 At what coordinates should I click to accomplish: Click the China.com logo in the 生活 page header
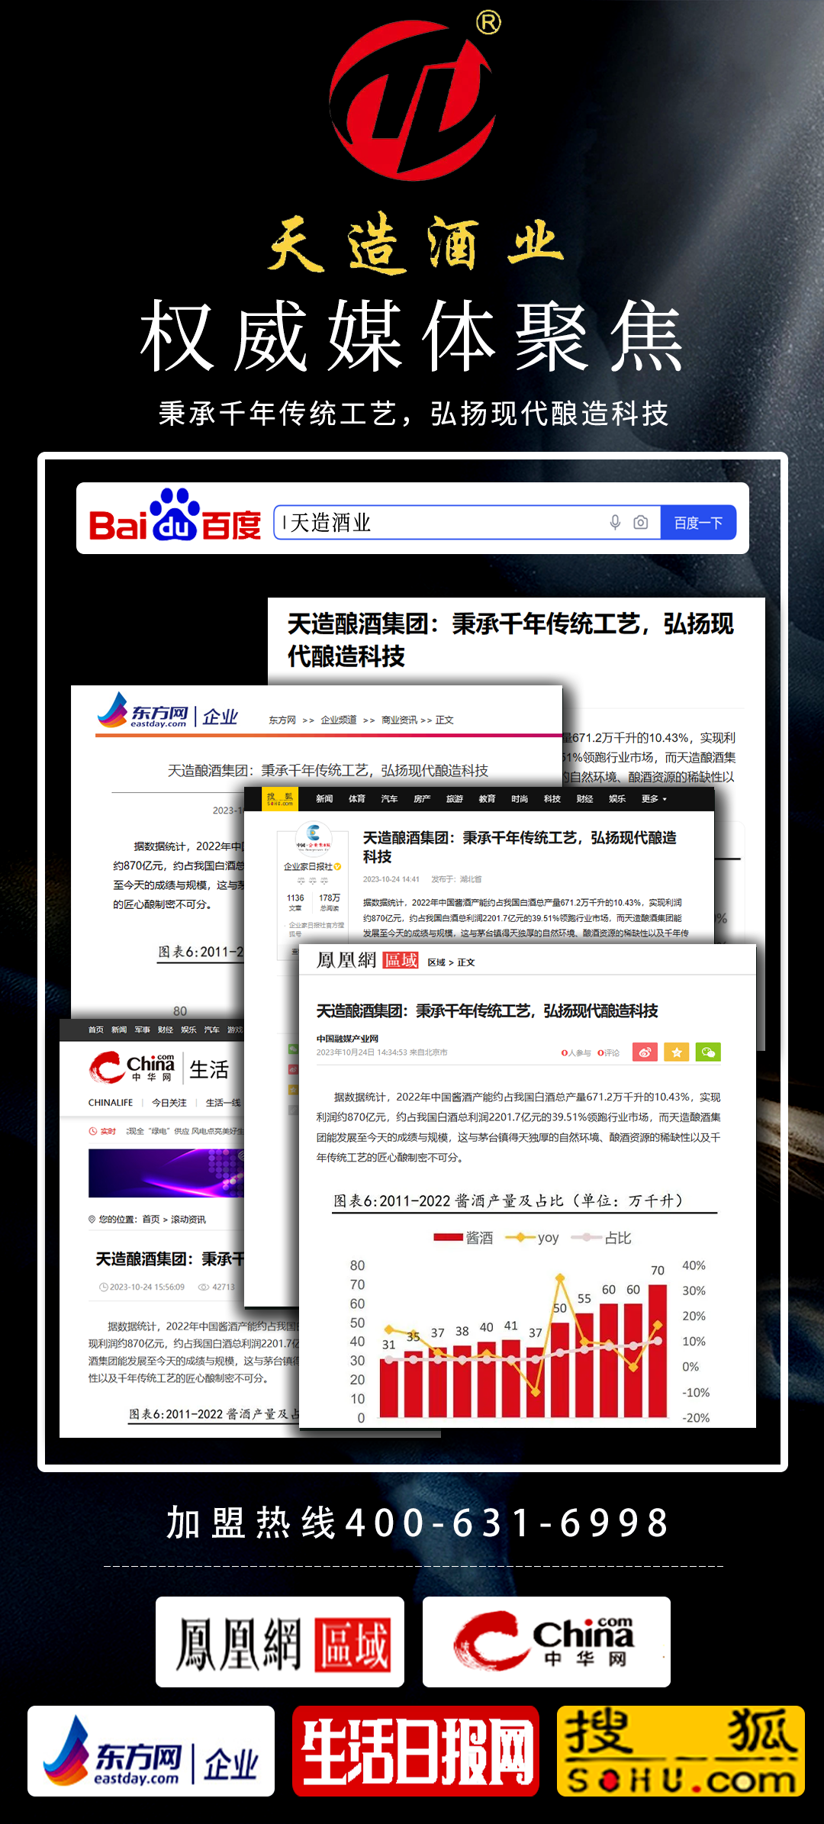pyautogui.click(x=132, y=1068)
